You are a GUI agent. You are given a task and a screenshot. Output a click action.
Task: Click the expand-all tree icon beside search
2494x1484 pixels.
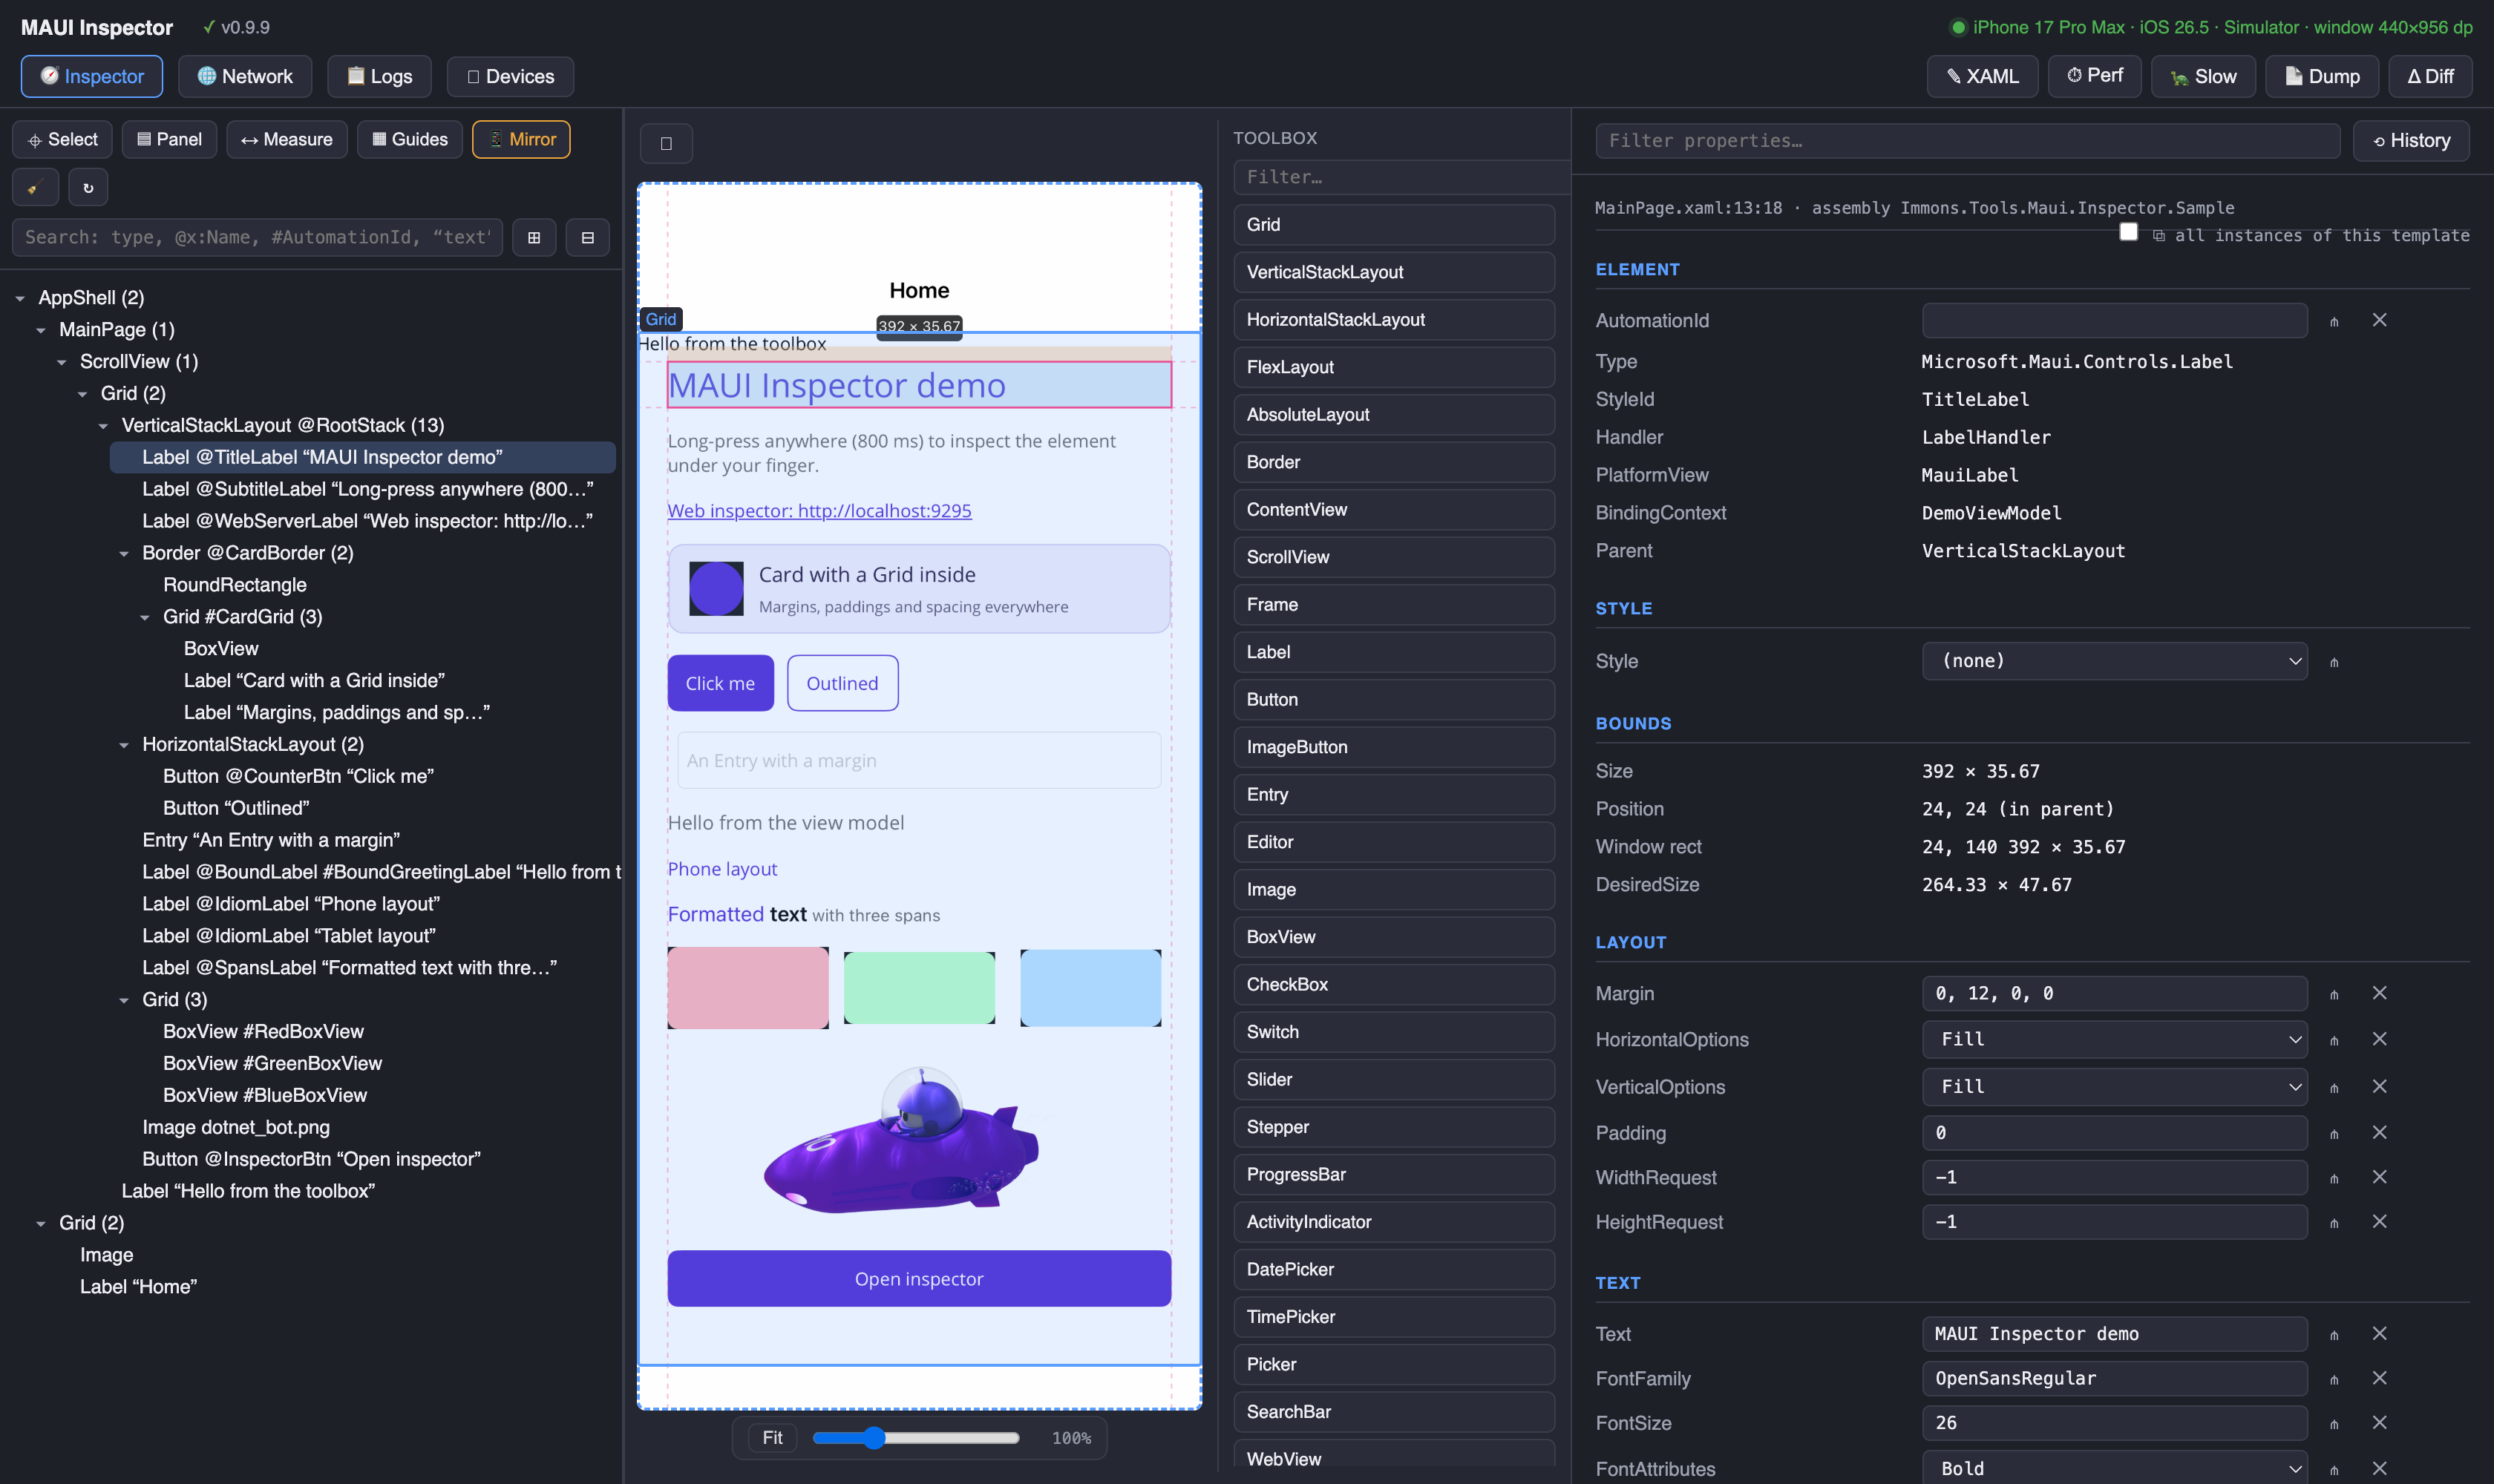click(x=534, y=237)
